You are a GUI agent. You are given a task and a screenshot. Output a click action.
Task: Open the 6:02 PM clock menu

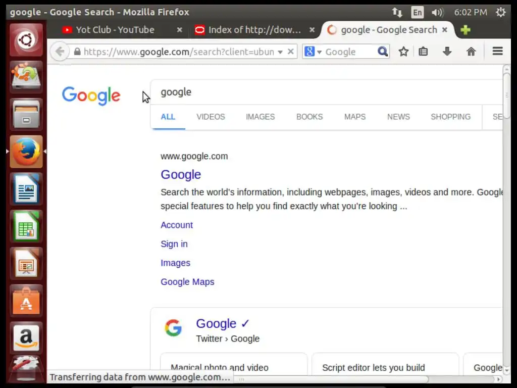point(471,13)
